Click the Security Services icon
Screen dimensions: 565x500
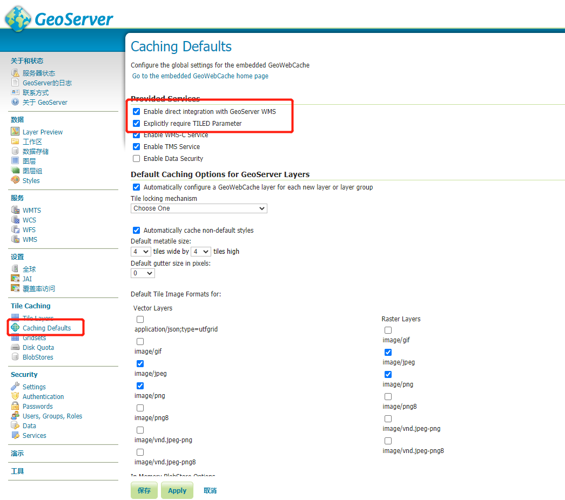pyautogui.click(x=15, y=435)
